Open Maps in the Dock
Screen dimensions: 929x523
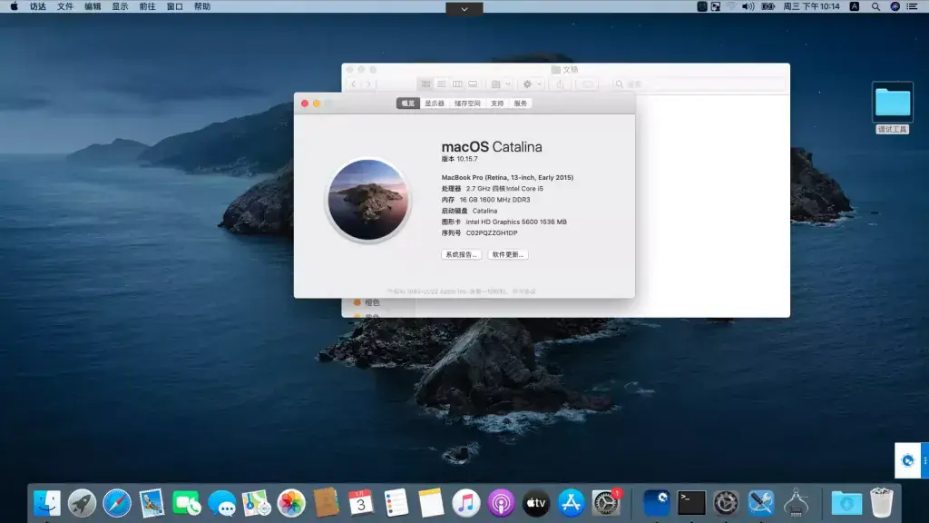[257, 503]
